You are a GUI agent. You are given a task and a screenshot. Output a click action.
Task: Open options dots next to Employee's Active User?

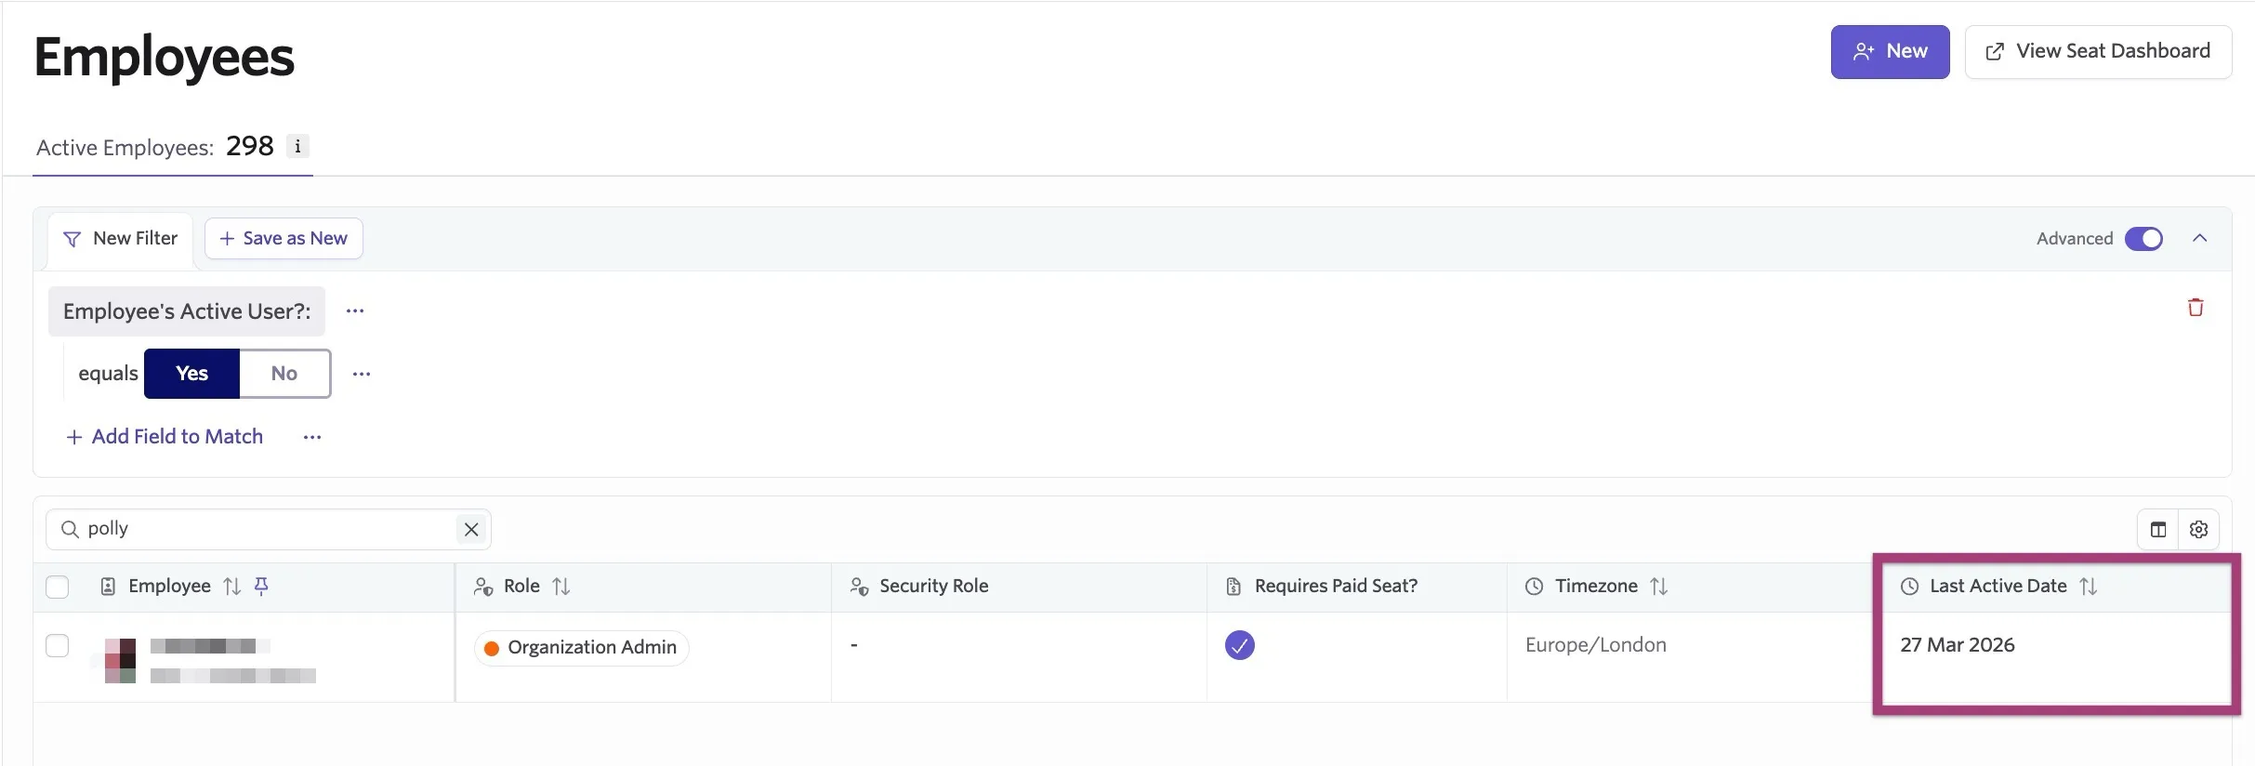point(355,311)
